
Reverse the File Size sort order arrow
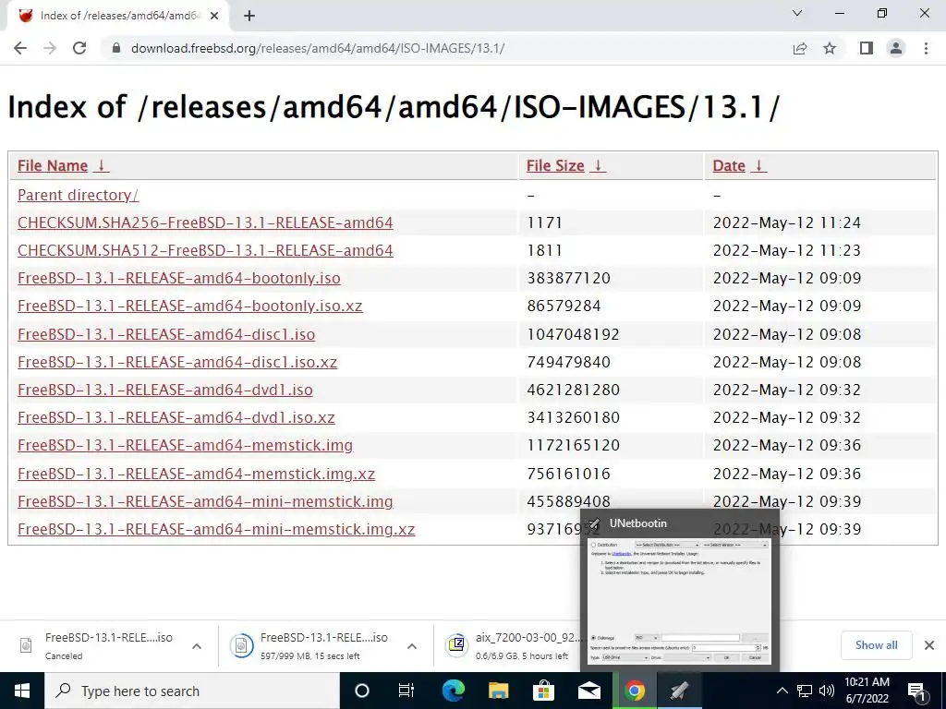(598, 166)
